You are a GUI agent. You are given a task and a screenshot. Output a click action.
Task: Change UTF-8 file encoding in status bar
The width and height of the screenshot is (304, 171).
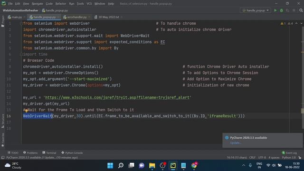tap(262, 158)
